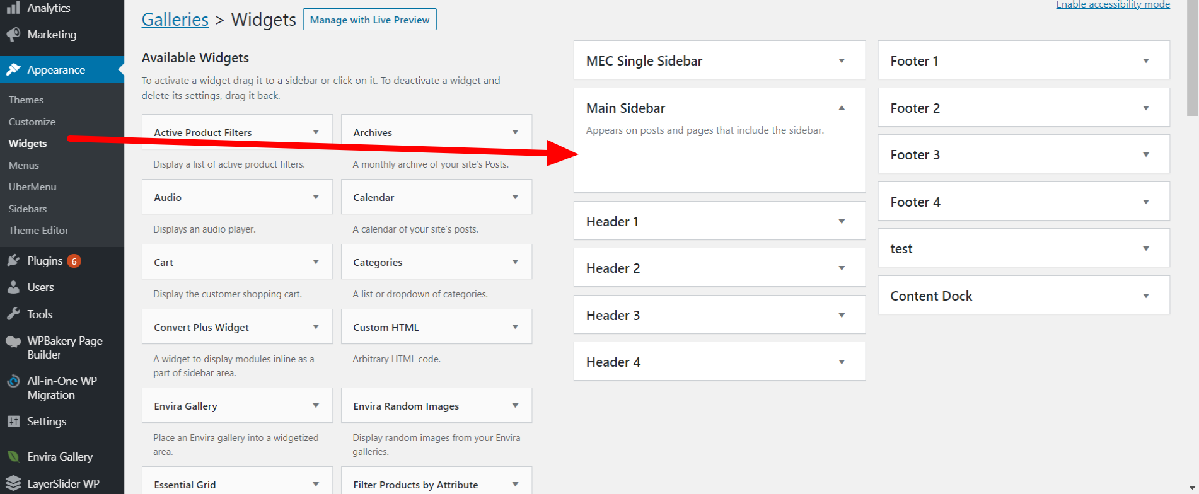Viewport: 1199px width, 494px height.
Task: Collapse the Main Sidebar panel
Action: 842,108
